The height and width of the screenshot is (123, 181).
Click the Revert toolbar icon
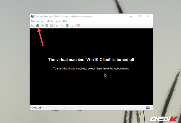click(72, 26)
